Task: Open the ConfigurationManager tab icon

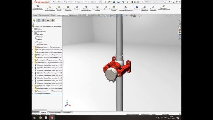Action: (x=43, y=20)
